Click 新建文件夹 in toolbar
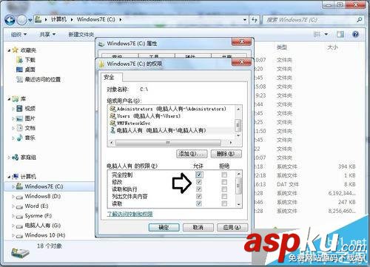The image size is (370, 267). click(x=81, y=35)
